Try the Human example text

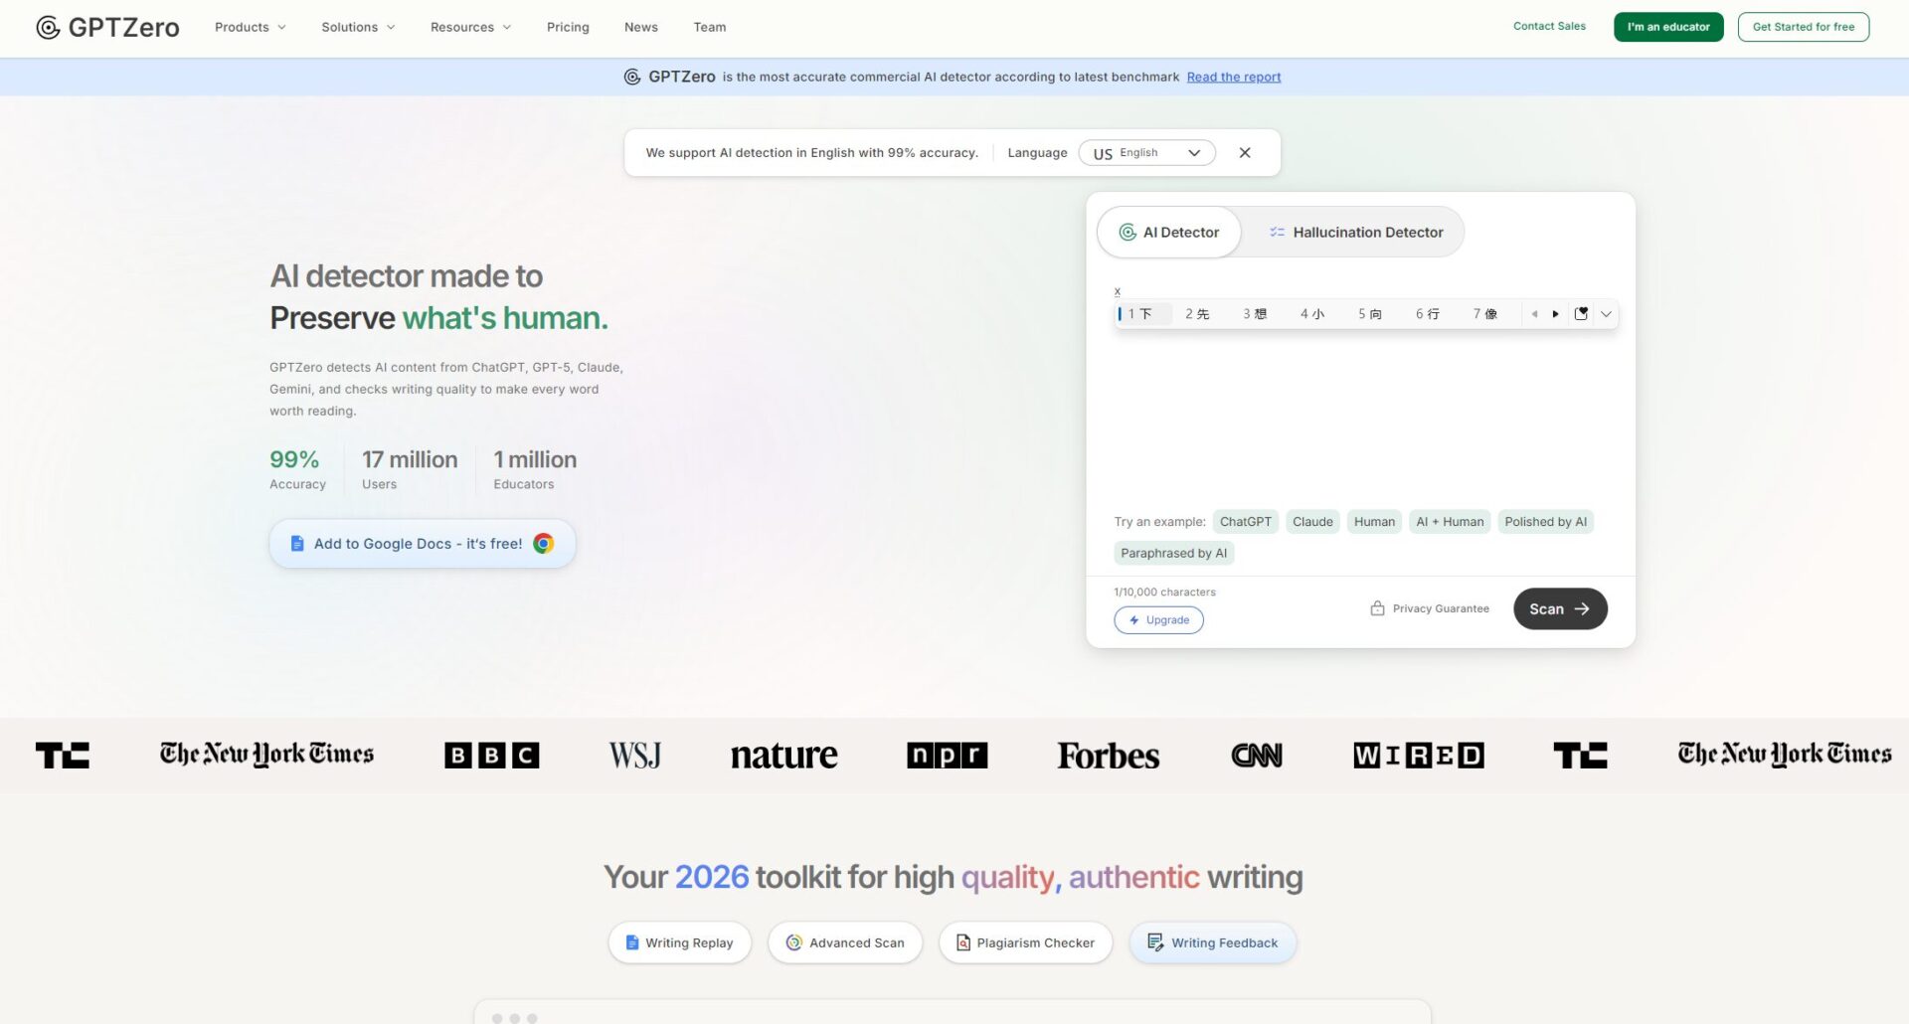click(x=1374, y=522)
